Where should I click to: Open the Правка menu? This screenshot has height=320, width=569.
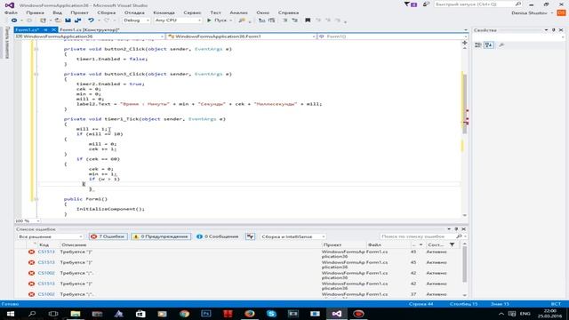36,12
